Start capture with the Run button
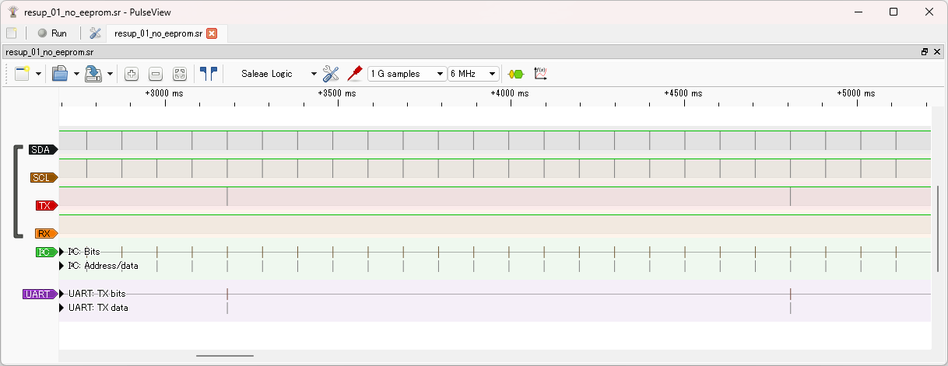Viewport: 948px width, 366px height. 53,33
